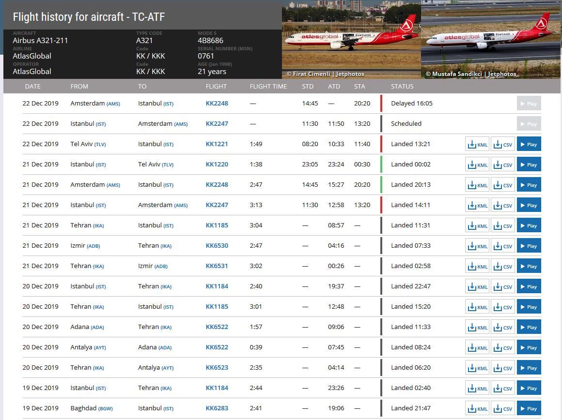The image size is (562, 420).
Task: Download KML for KK1220 flight
Action: [477, 165]
